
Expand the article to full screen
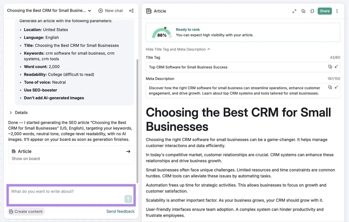(x=294, y=11)
